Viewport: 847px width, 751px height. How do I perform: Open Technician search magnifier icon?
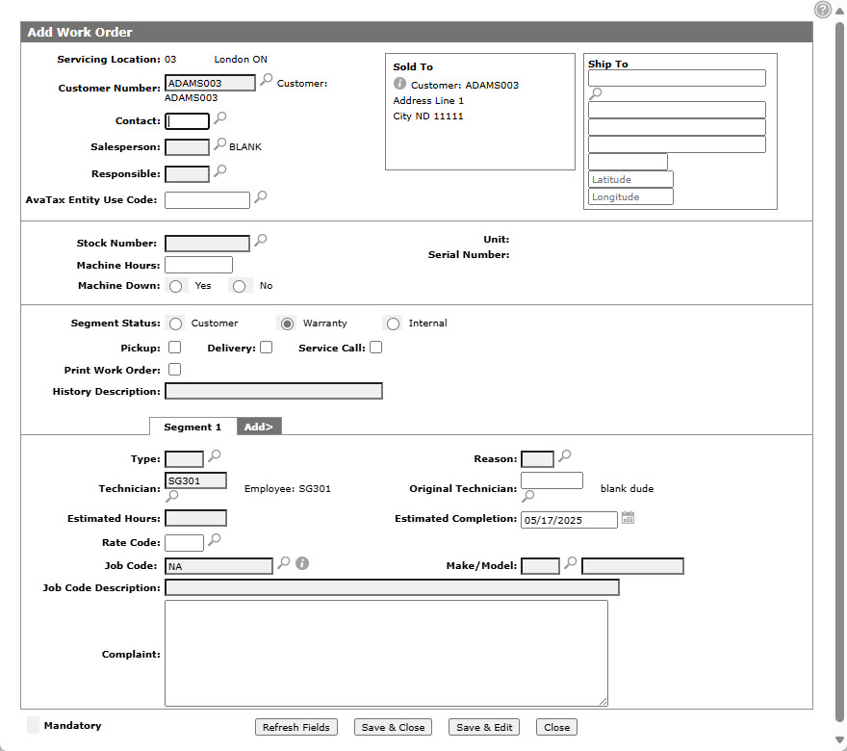pyautogui.click(x=172, y=496)
